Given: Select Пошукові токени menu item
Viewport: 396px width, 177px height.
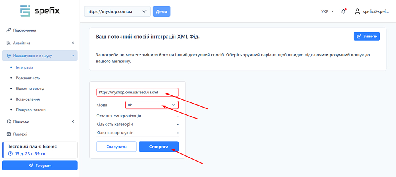Looking at the screenshot, I should coord(30,110).
